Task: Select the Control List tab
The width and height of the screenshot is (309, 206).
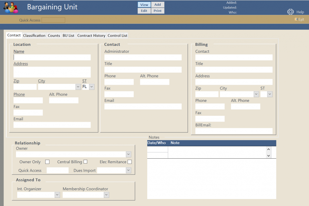Action: (x=117, y=36)
